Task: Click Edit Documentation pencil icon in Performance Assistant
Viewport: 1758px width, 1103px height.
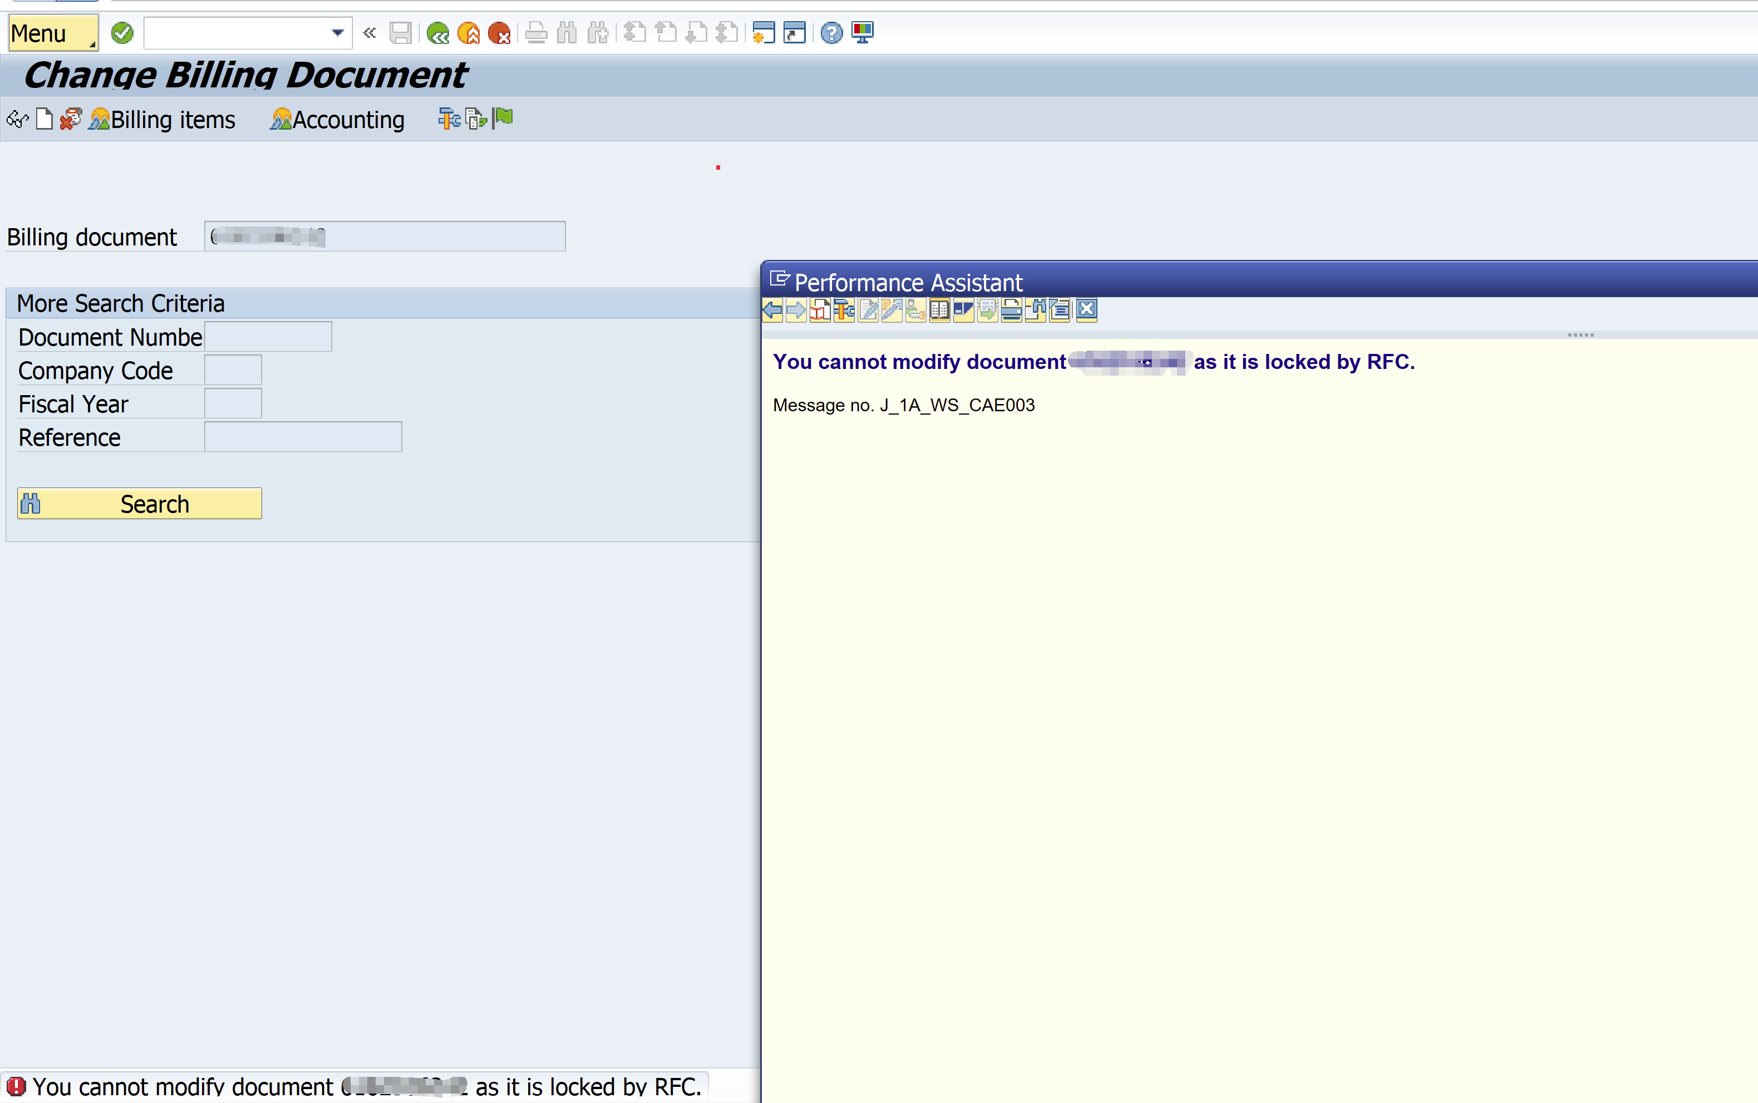Action: [x=868, y=311]
